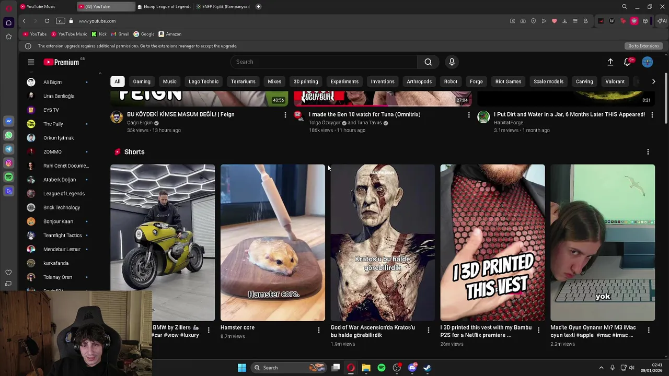The width and height of the screenshot is (669, 376).
Task: Open Steam from Windows taskbar
Action: tap(427, 368)
